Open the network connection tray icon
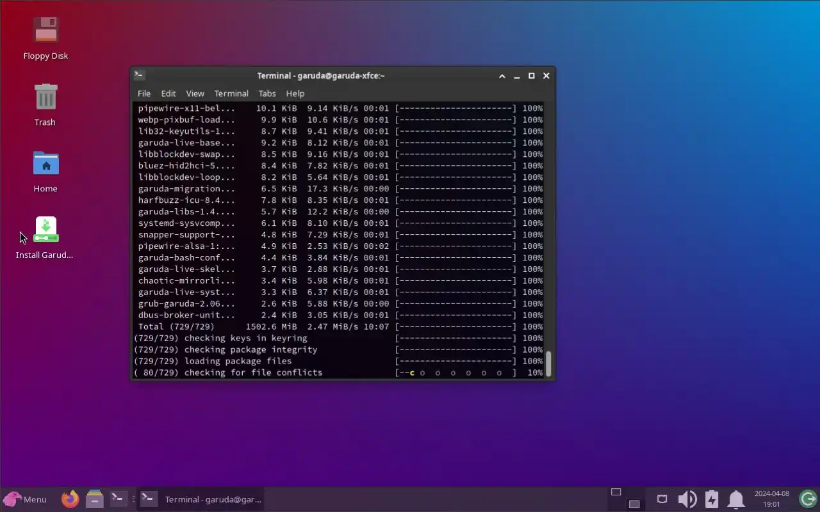The height and width of the screenshot is (512, 820). [x=662, y=499]
